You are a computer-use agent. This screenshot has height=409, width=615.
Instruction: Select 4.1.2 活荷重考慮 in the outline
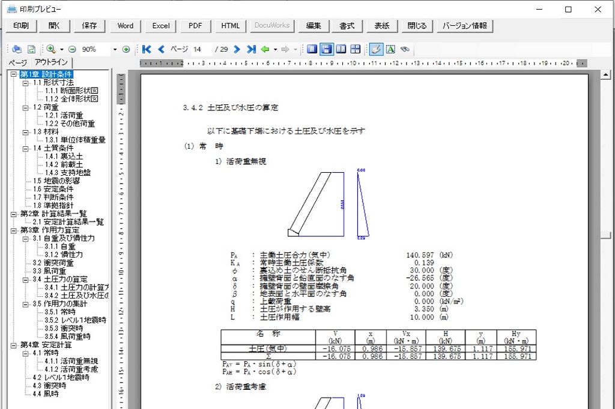71,369
